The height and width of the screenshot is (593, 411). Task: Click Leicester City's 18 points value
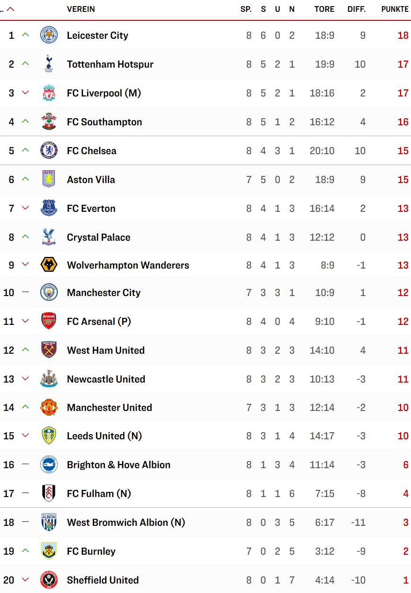point(403,35)
